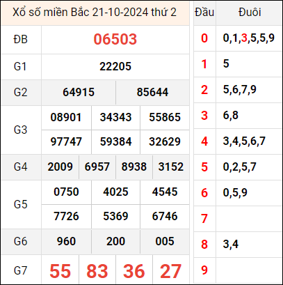
Task: Click the tail values 3,4,5,6,7
Action: click(244, 141)
